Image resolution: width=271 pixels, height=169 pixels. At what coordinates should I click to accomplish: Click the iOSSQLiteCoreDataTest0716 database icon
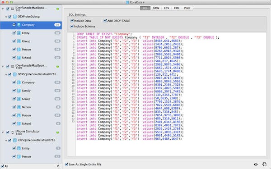15,140
